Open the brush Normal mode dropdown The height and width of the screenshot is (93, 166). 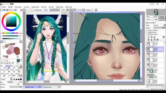pos(6,79)
